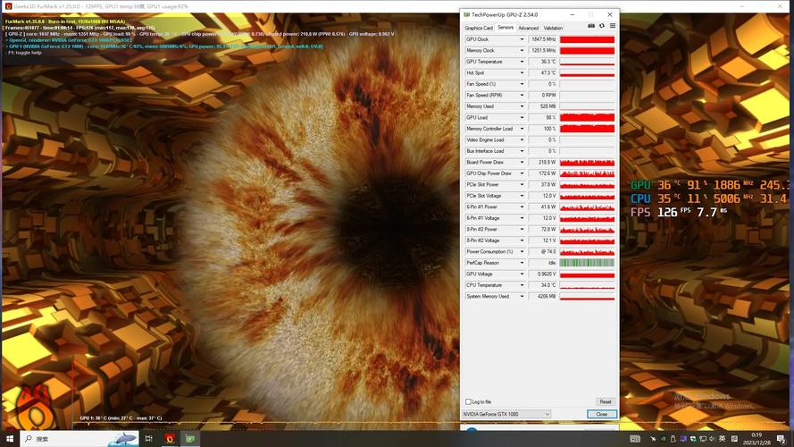The height and width of the screenshot is (447, 794).
Task: Enable the Log to file checkbox
Action: pyautogui.click(x=468, y=401)
